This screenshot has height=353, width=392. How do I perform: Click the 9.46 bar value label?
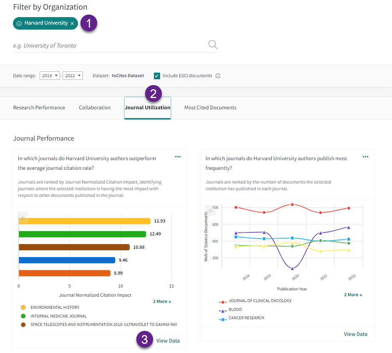point(123,260)
